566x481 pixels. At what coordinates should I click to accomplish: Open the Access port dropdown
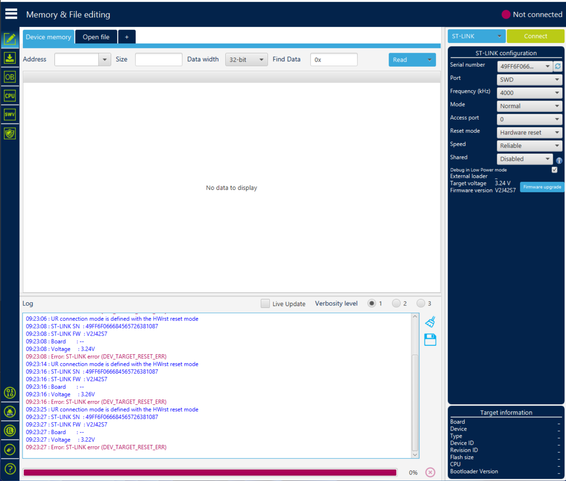click(x=529, y=119)
